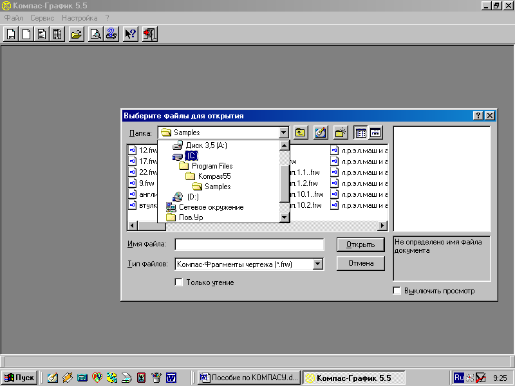Collapse the "Папка" folder dropdown arrow
The height and width of the screenshot is (386, 515).
(x=284, y=133)
